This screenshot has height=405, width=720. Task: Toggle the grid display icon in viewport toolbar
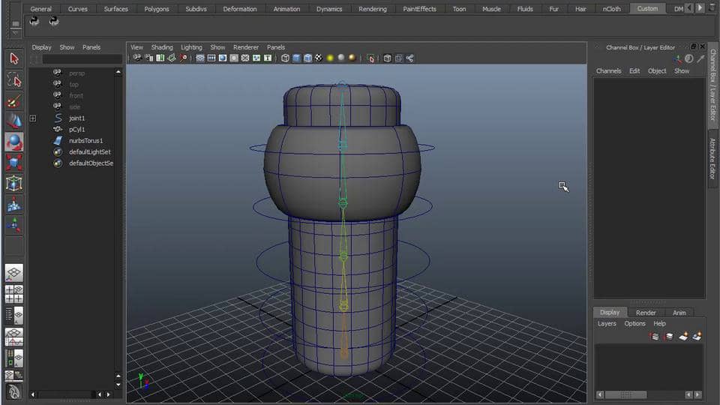(x=200, y=58)
